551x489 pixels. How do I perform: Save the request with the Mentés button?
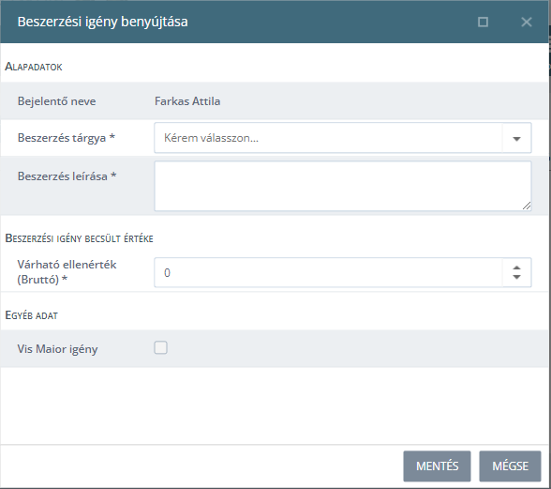[x=437, y=466]
